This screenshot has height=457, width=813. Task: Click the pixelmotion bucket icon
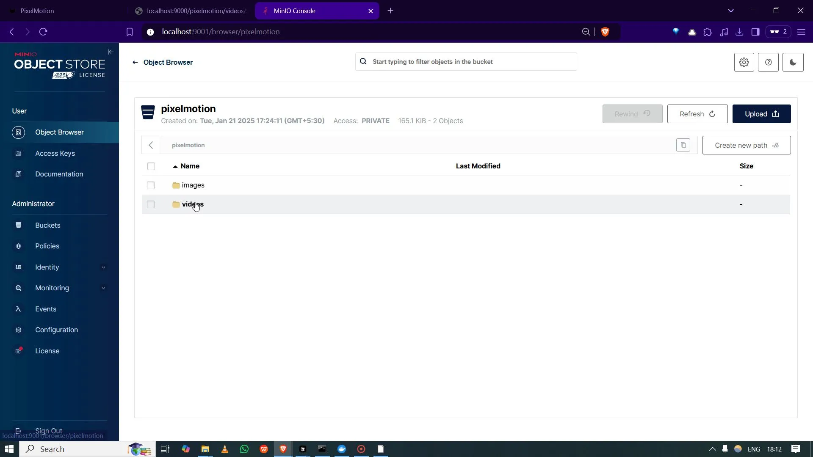tap(148, 113)
